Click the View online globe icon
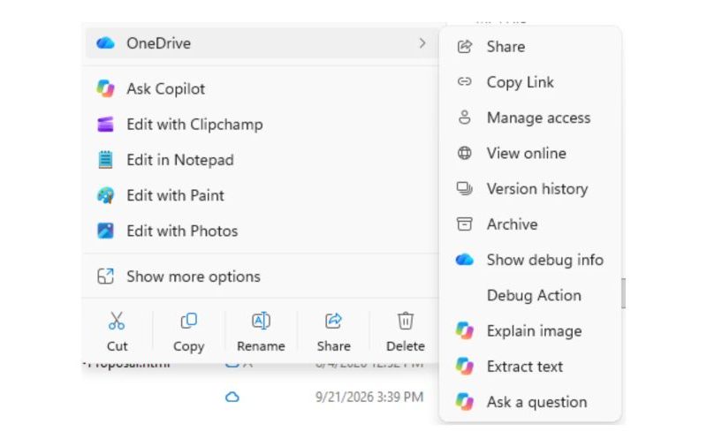The width and height of the screenshot is (707, 447). (x=465, y=153)
